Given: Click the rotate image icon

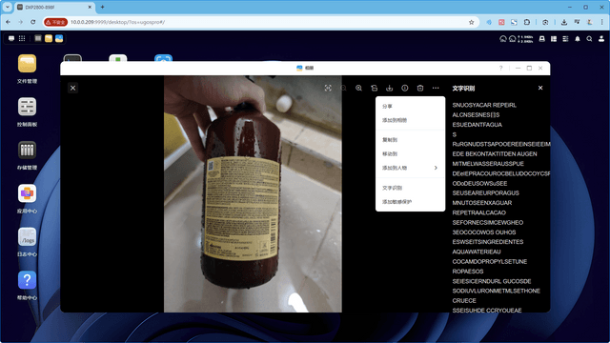Looking at the screenshot, I should [374, 89].
